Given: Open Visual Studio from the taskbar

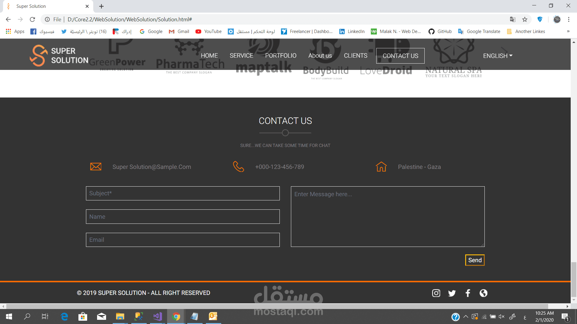Looking at the screenshot, I should point(157,316).
